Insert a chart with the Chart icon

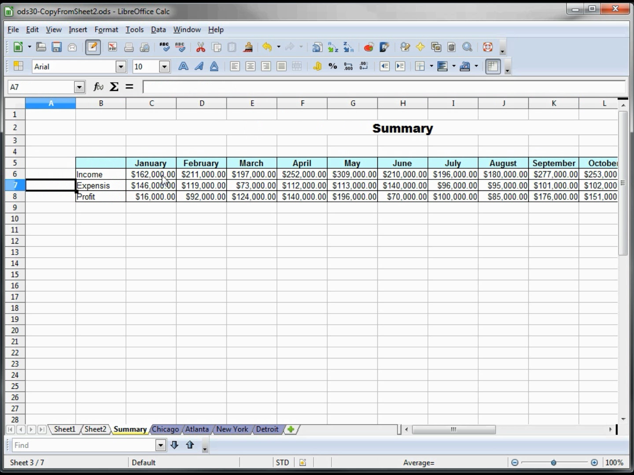[x=369, y=47]
